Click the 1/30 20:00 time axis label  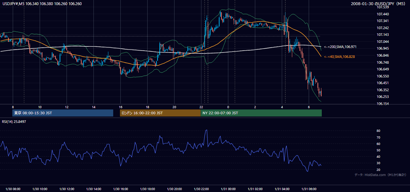coord(175,189)
